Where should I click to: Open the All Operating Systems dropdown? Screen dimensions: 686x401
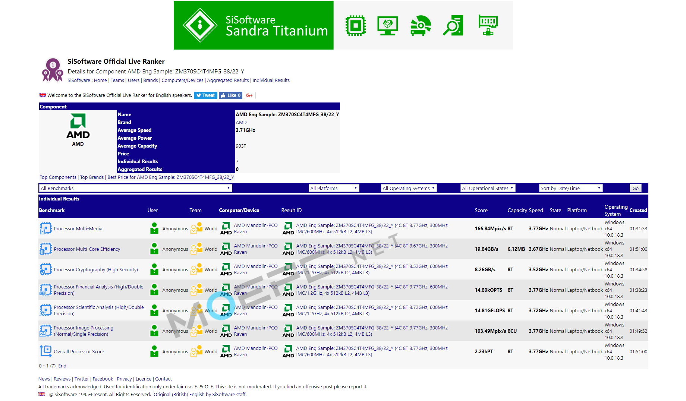coord(409,188)
